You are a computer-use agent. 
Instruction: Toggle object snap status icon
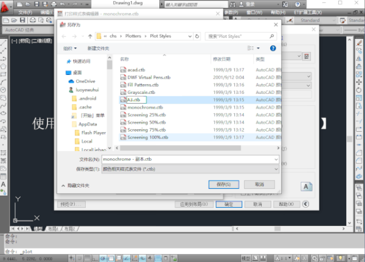111,258
